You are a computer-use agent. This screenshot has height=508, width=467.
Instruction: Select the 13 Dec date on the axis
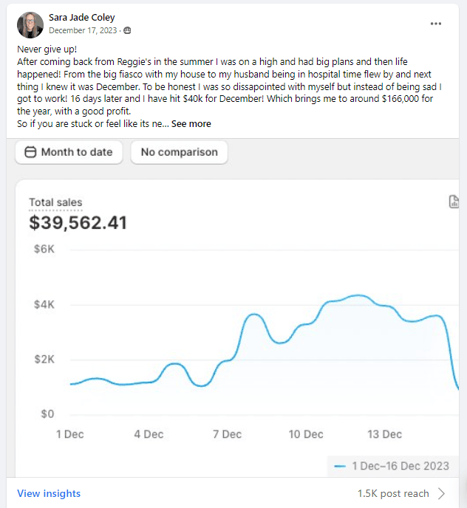click(x=384, y=434)
